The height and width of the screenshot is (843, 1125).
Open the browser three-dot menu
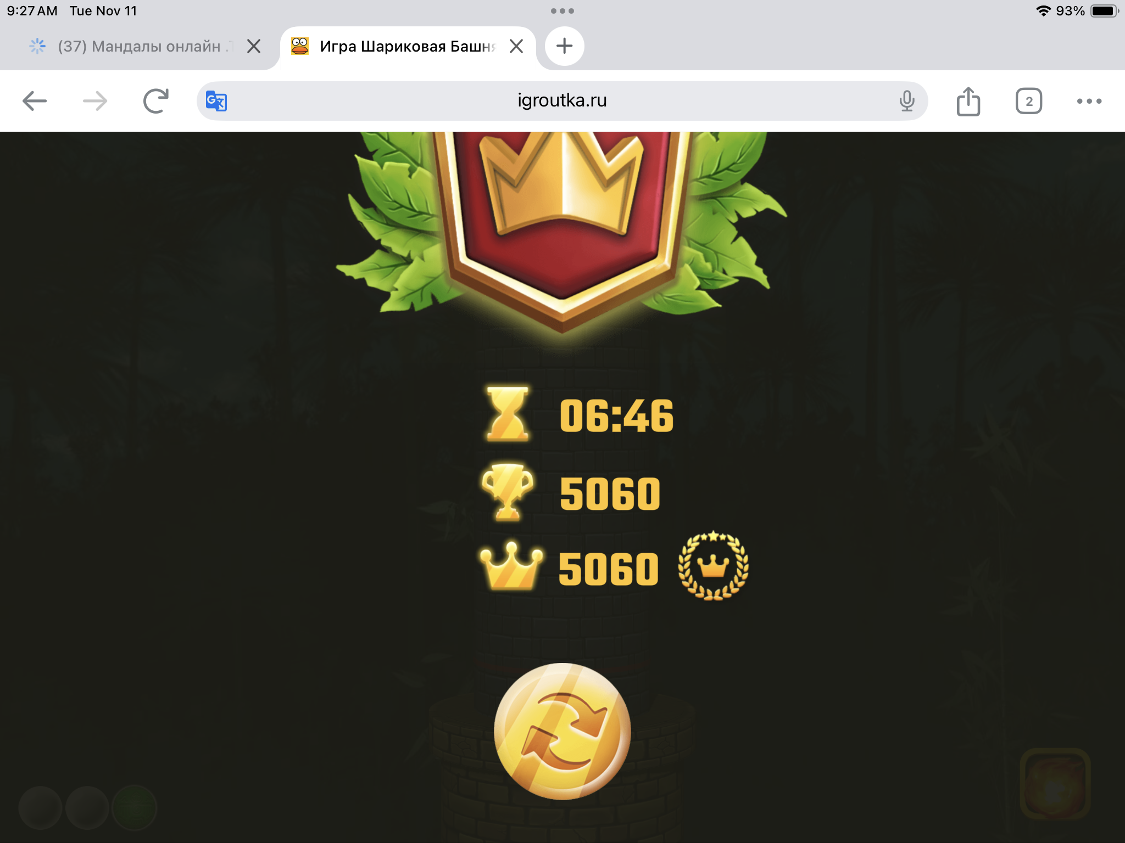pyautogui.click(x=1089, y=101)
